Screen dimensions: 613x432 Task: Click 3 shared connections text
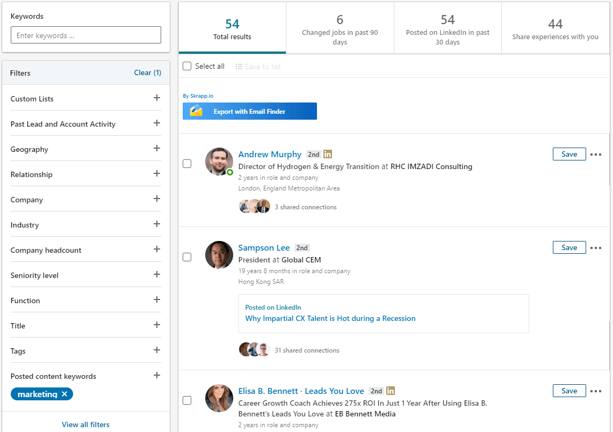pyautogui.click(x=305, y=207)
